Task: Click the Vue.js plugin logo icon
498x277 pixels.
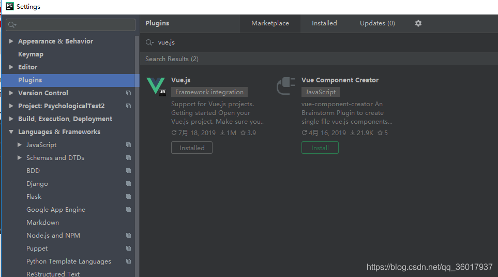Action: (x=156, y=86)
